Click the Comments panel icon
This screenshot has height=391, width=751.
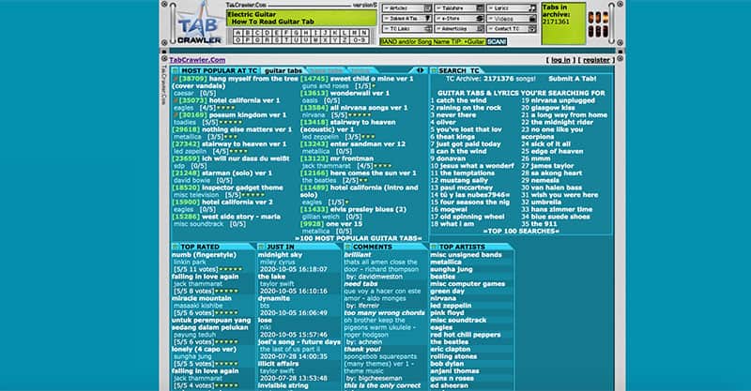point(347,247)
